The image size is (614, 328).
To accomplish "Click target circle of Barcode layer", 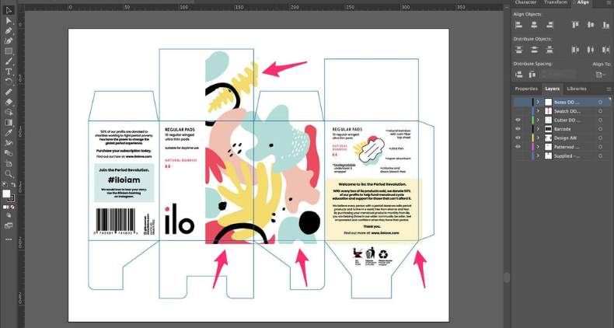I will coord(600,129).
